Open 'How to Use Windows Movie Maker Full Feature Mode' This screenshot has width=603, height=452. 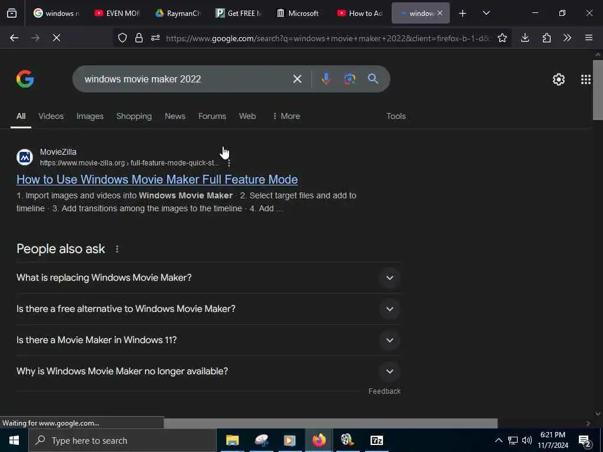click(157, 180)
